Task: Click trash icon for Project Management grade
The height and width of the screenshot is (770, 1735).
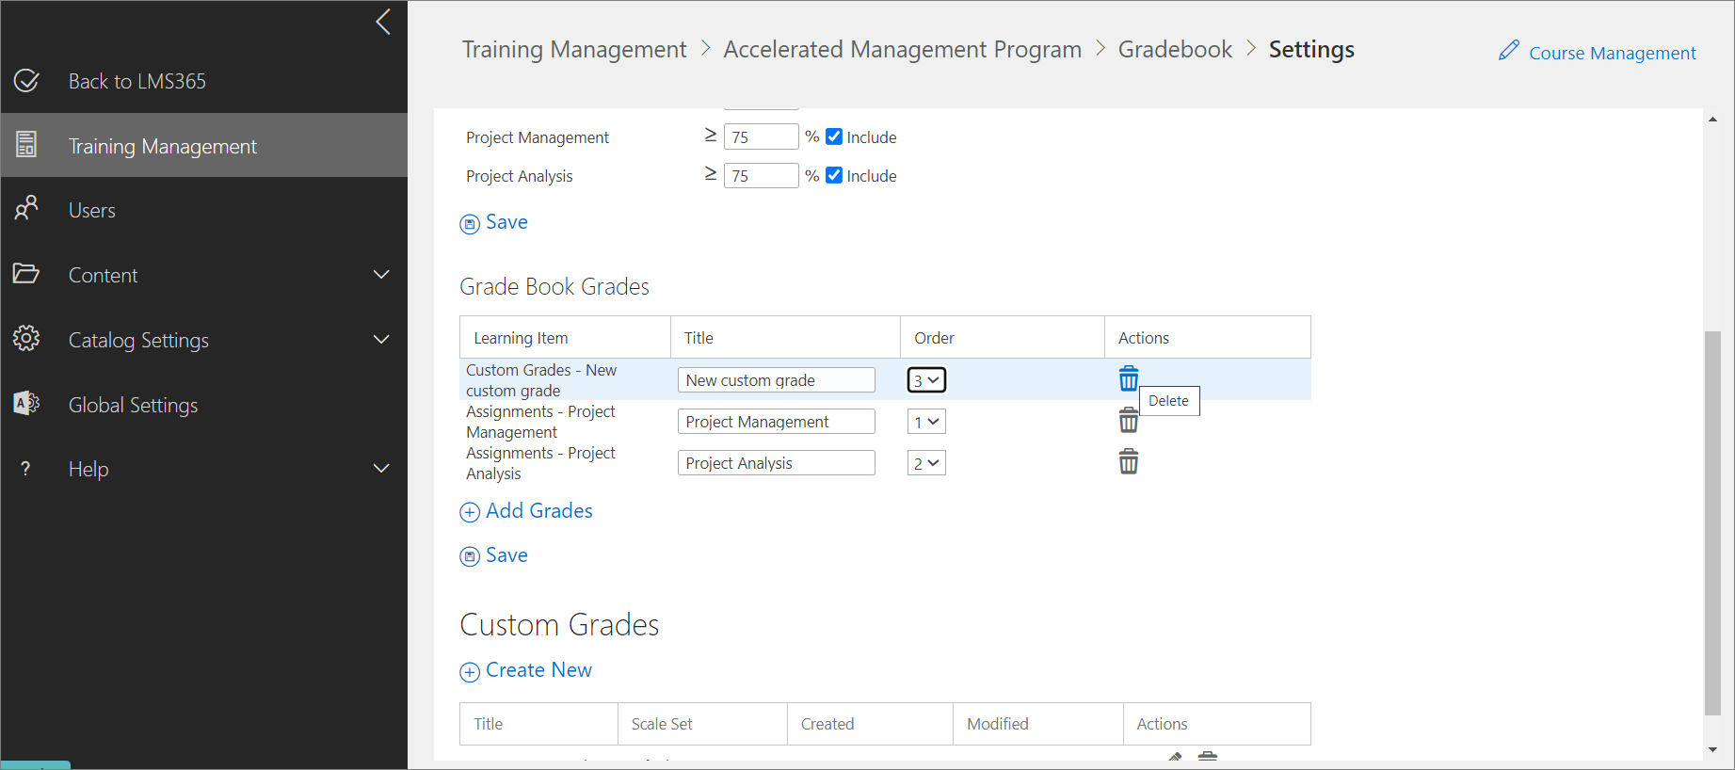Action: click(1128, 421)
